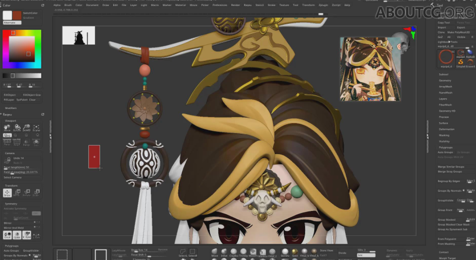
Task: Pick the ClayBuildup brush icon
Action: [234, 252]
